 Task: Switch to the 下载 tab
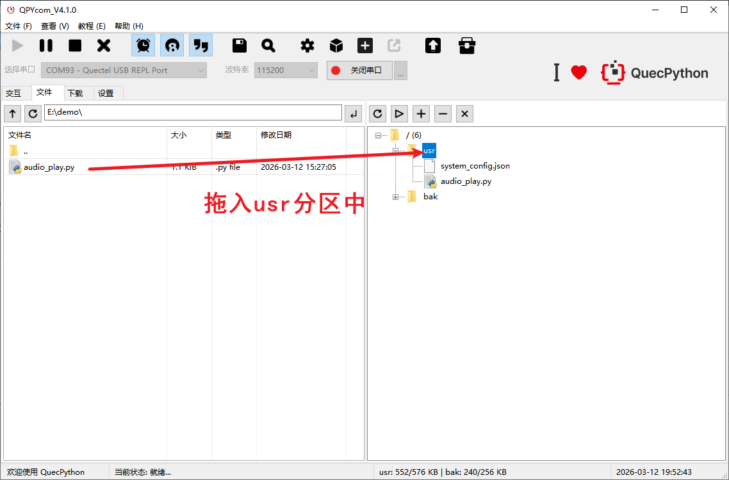(x=75, y=93)
